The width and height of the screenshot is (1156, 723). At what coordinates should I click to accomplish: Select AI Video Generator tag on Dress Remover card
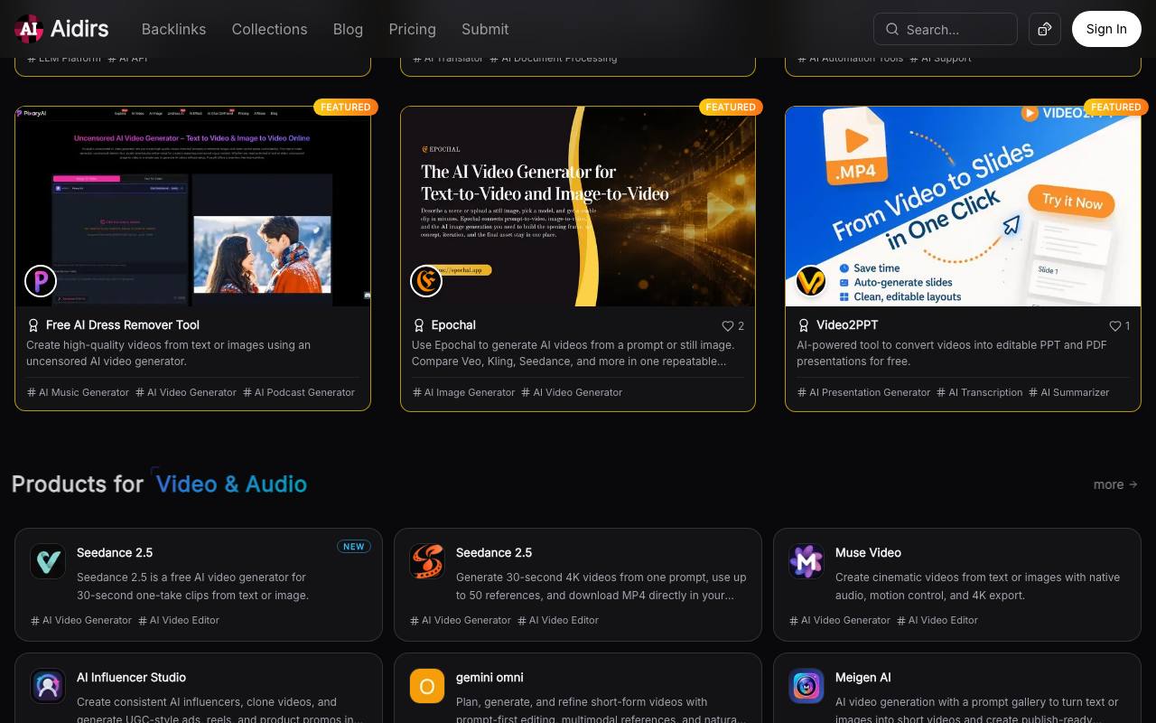(186, 392)
